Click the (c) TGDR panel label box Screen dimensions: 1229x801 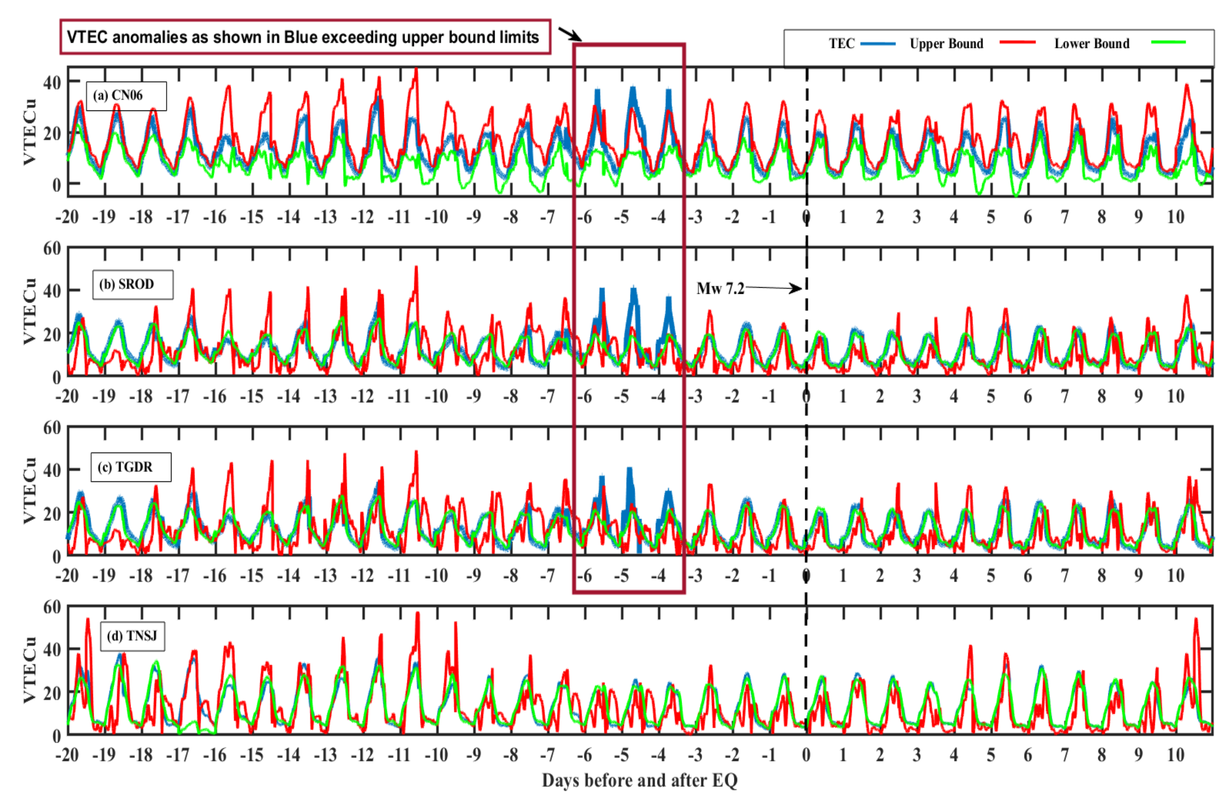coord(131,467)
